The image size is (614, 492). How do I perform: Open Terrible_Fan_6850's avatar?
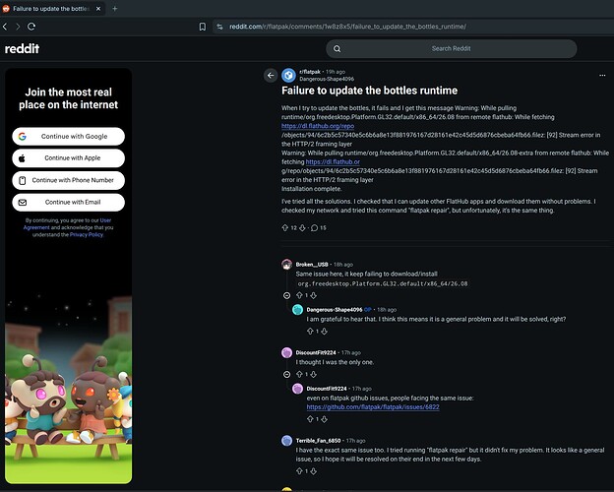(286, 441)
